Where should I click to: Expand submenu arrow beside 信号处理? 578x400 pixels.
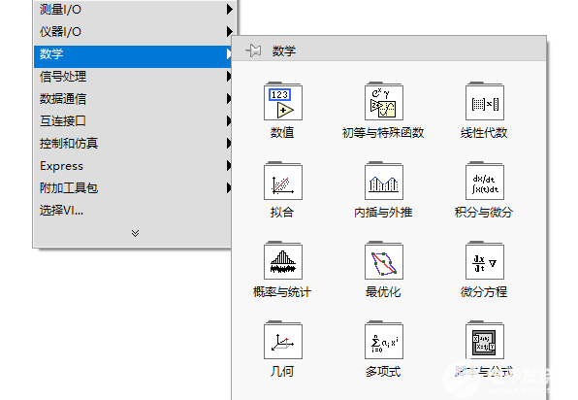[x=229, y=77]
